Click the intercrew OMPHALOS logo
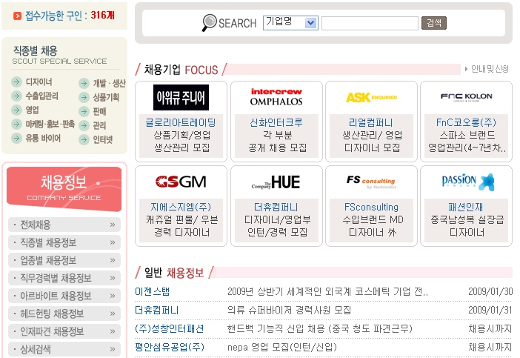520x358 pixels. click(276, 97)
